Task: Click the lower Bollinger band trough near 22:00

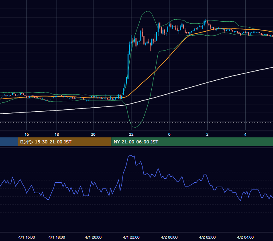Action: pos(134,127)
